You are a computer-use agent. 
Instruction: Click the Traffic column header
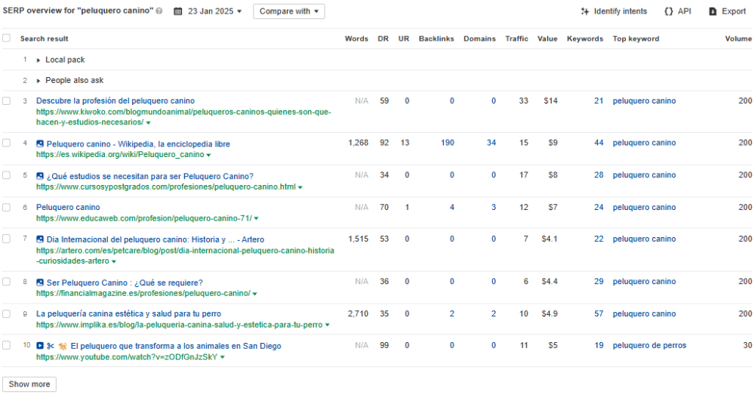click(516, 39)
